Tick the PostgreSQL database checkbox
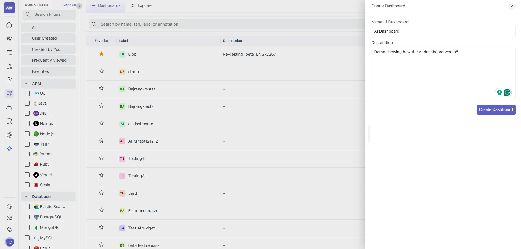Image resolution: width=521 pixels, height=249 pixels. click(27, 217)
